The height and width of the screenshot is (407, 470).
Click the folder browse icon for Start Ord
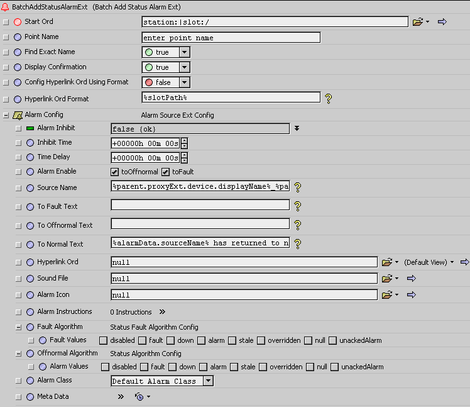(418, 22)
